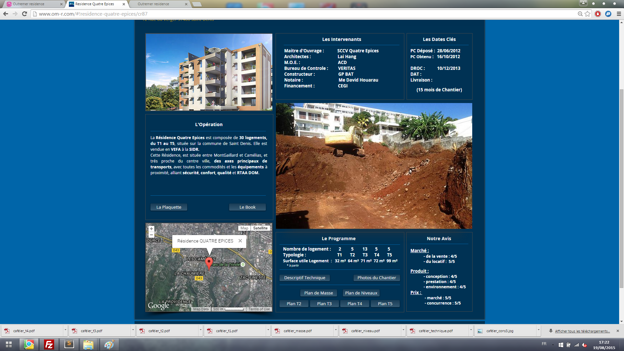The width and height of the screenshot is (624, 351).
Task: Open caféier_t4.pdf download icon
Action: [7, 331]
